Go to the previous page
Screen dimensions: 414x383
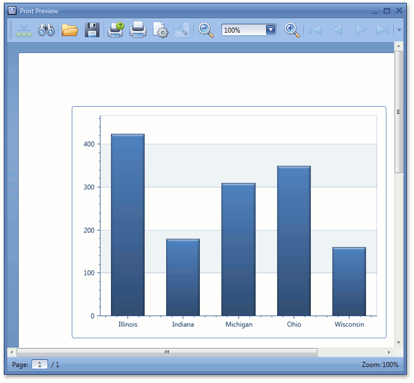pyautogui.click(x=337, y=30)
